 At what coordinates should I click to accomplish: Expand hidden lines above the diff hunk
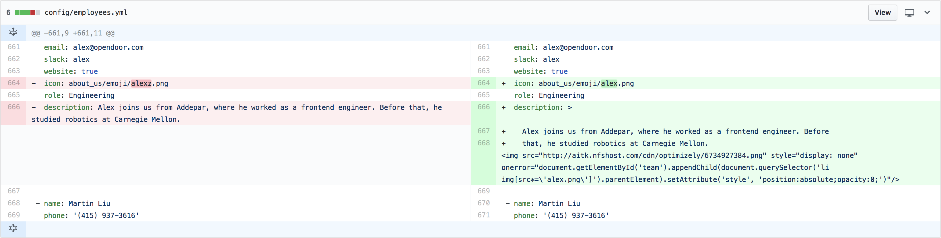click(13, 32)
